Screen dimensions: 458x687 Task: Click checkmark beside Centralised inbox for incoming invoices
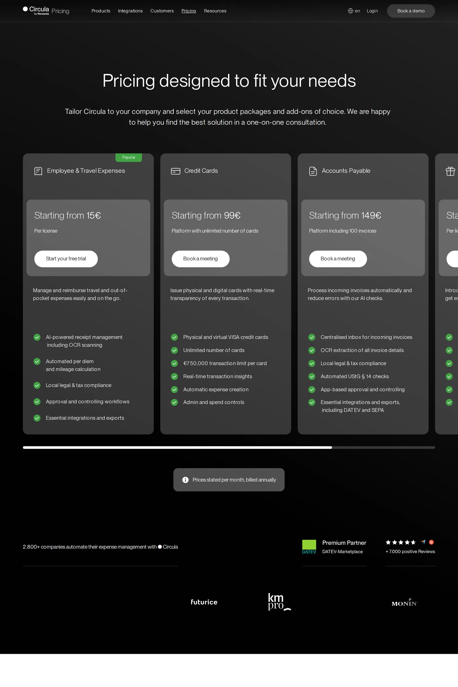point(312,337)
